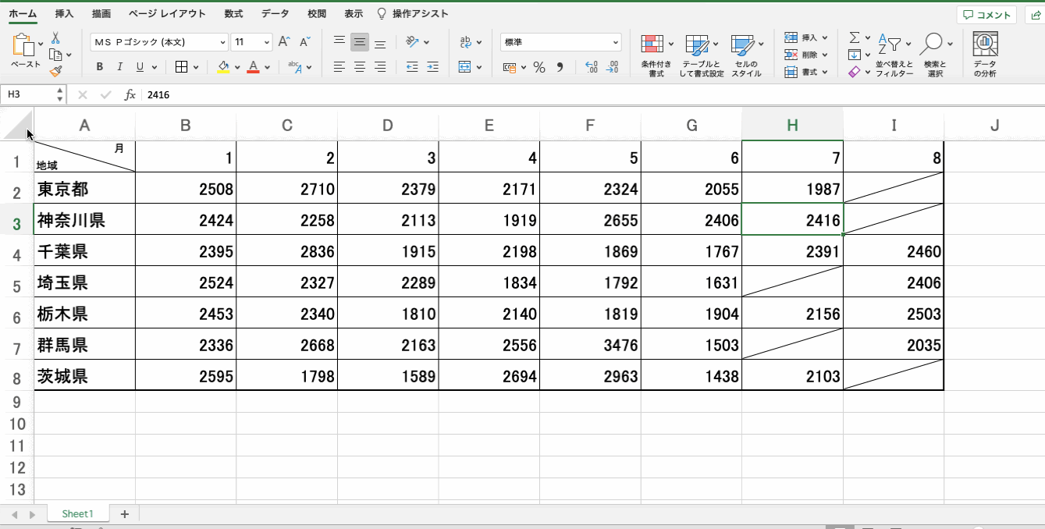Click the increase font size icon

click(284, 42)
